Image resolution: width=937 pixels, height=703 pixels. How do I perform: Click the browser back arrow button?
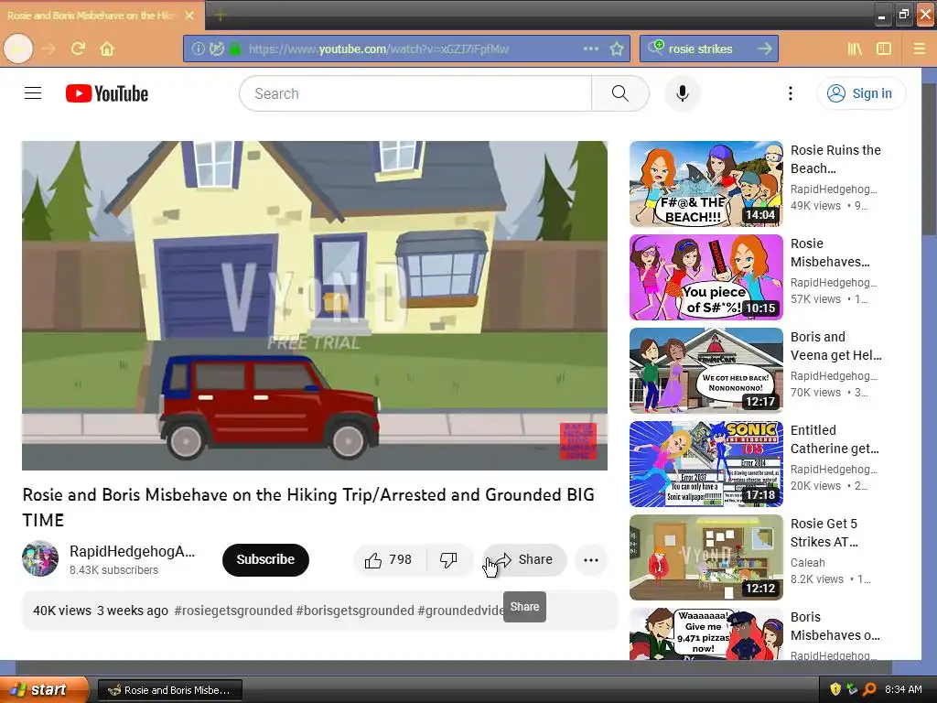coord(18,49)
